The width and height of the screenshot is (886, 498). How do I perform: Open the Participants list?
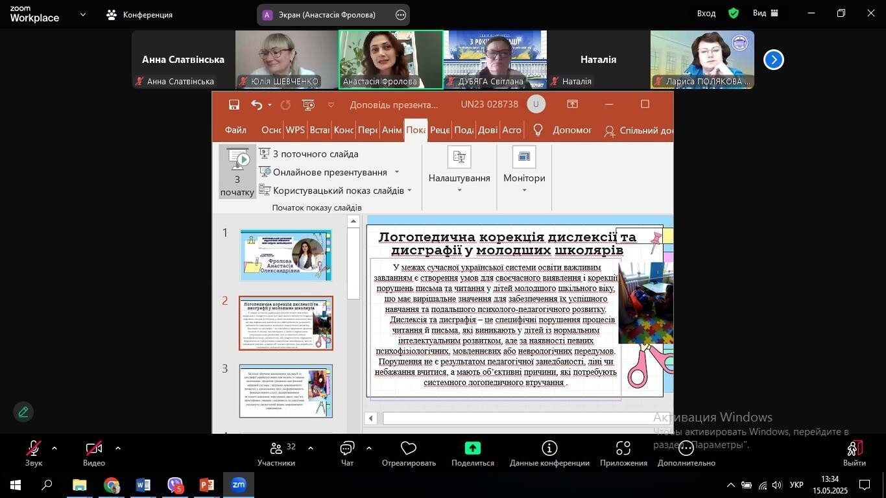point(276,453)
